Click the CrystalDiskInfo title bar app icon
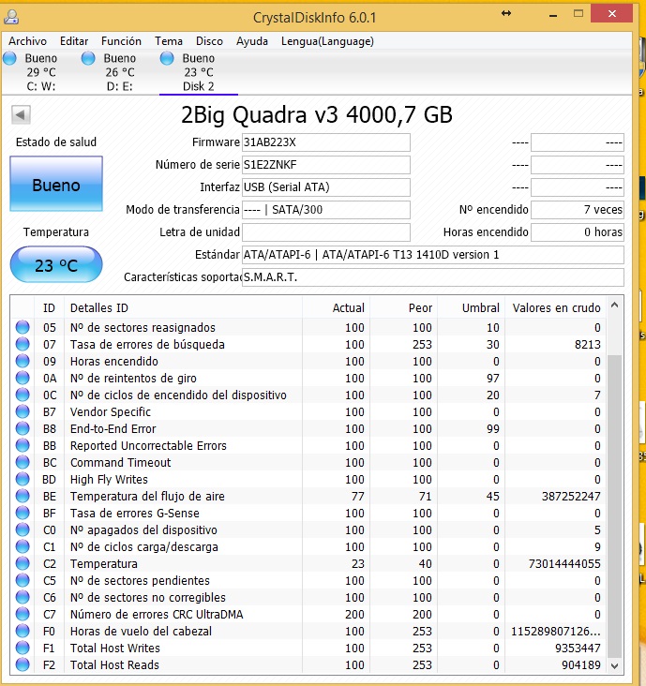This screenshot has width=646, height=686. 11,17
